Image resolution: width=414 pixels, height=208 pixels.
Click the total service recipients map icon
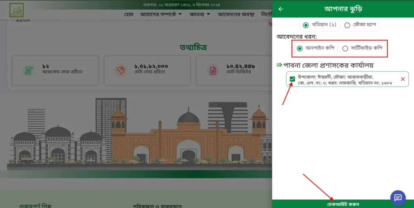pyautogui.click(x=120, y=70)
